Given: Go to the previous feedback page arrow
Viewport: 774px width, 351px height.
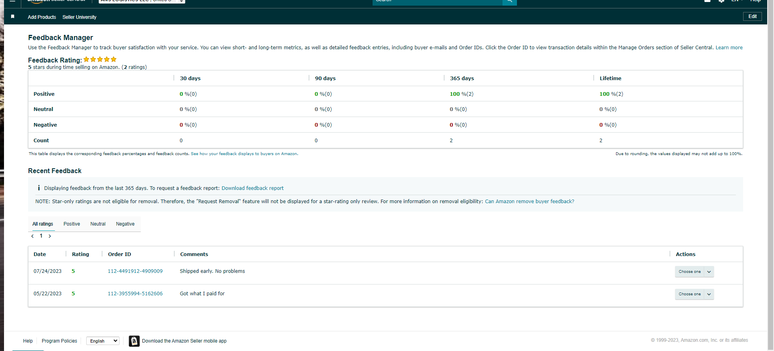Looking at the screenshot, I should 32,236.
